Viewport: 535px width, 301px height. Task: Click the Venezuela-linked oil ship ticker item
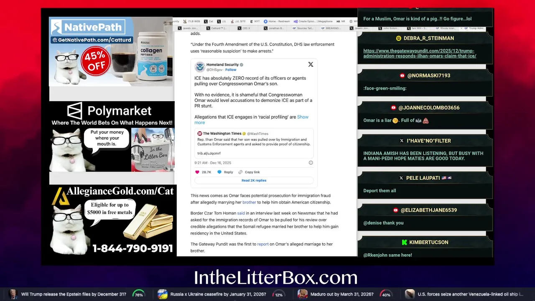click(470, 294)
